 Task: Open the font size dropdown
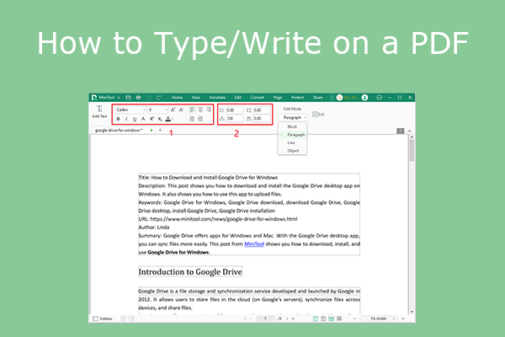158,110
